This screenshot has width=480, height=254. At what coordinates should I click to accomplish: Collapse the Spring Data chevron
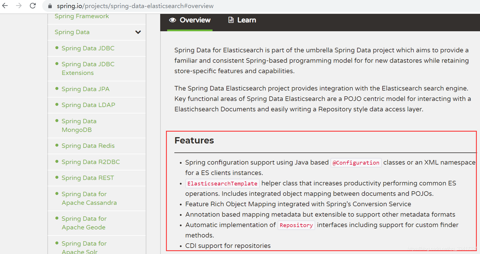[x=138, y=32]
